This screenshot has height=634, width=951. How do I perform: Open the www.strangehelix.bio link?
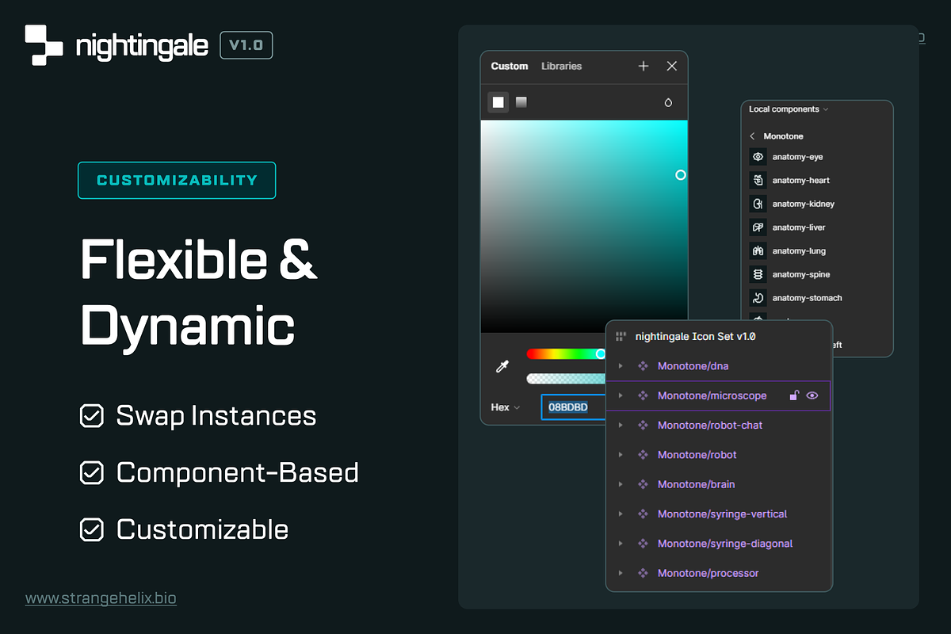(x=101, y=598)
